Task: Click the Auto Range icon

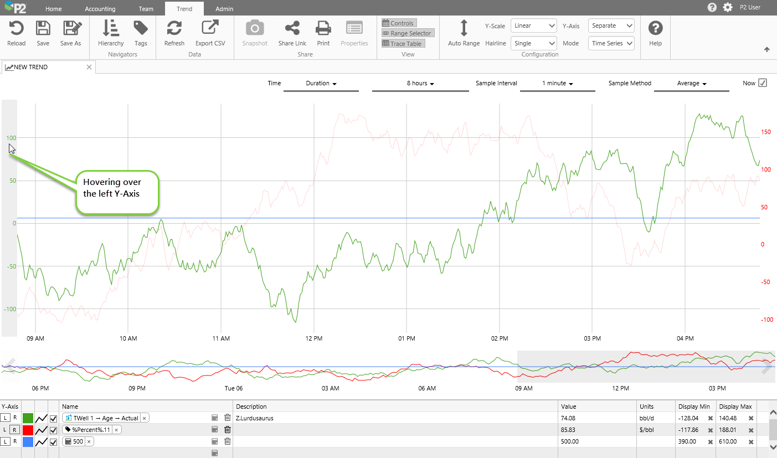Action: [x=464, y=28]
